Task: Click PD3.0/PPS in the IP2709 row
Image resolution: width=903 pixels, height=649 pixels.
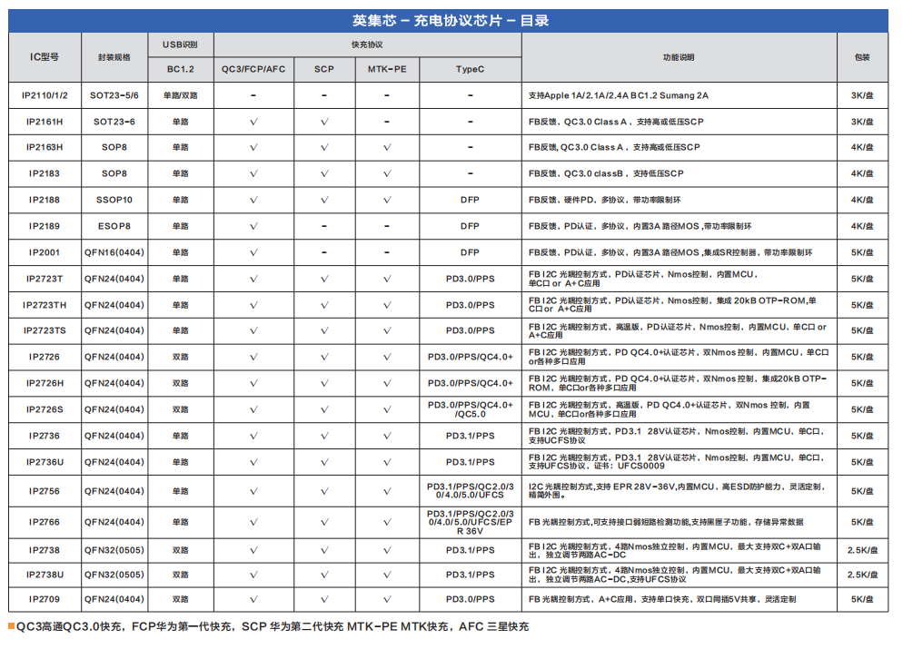Action: click(x=470, y=599)
